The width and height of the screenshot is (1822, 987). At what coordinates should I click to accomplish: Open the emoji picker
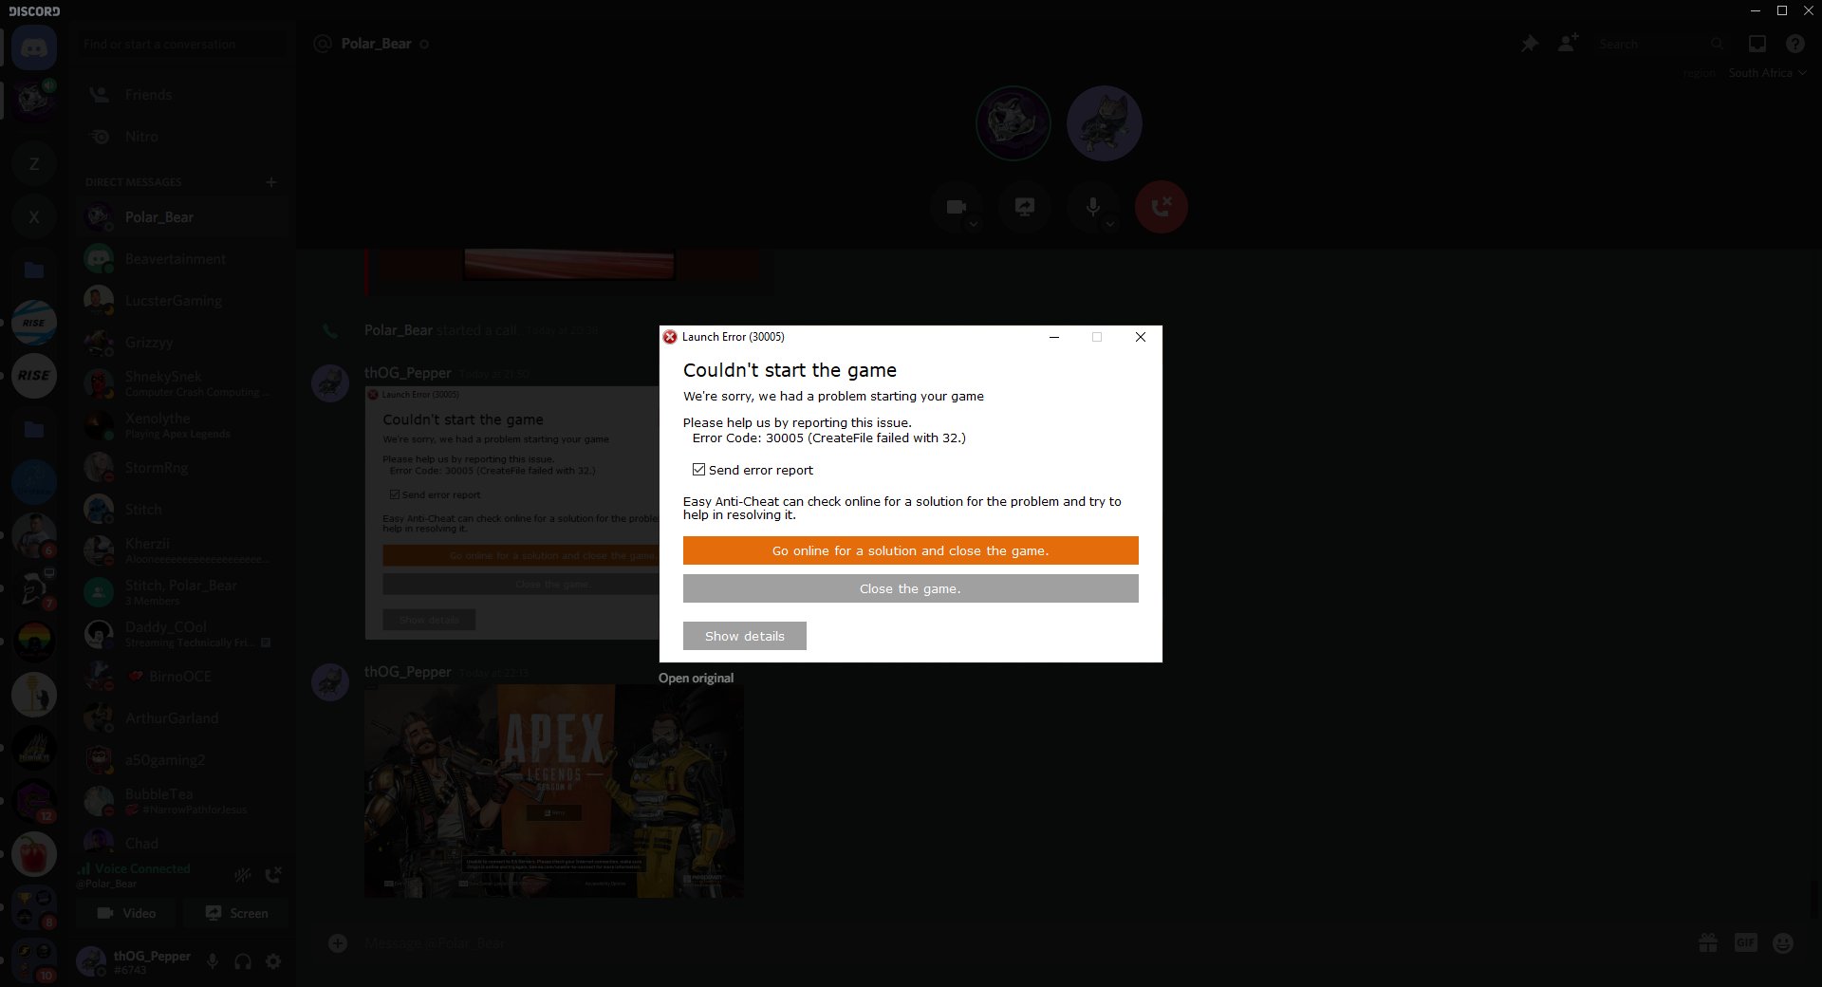(x=1783, y=942)
